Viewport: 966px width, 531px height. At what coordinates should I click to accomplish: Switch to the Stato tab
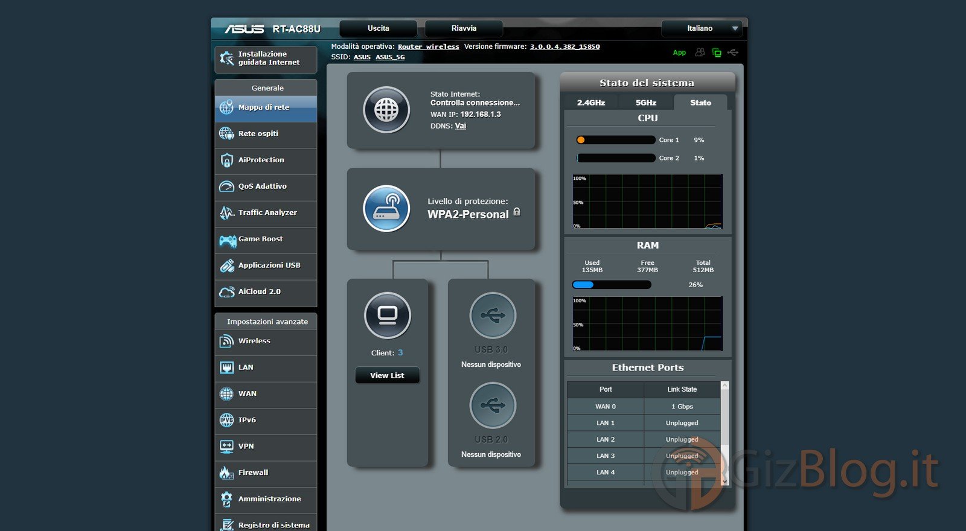pyautogui.click(x=701, y=103)
